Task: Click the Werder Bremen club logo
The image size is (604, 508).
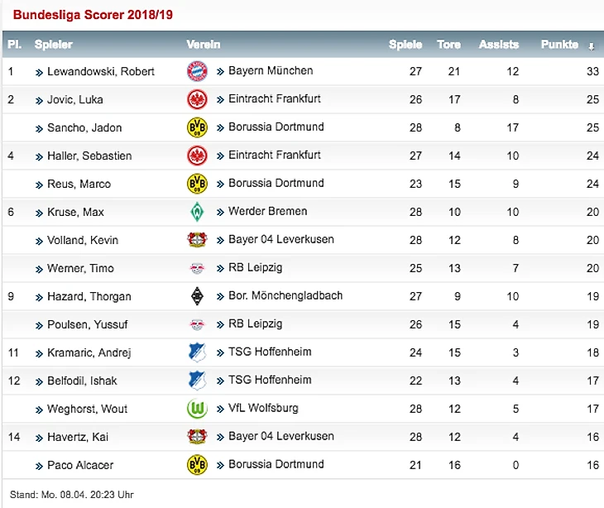Action: [197, 212]
